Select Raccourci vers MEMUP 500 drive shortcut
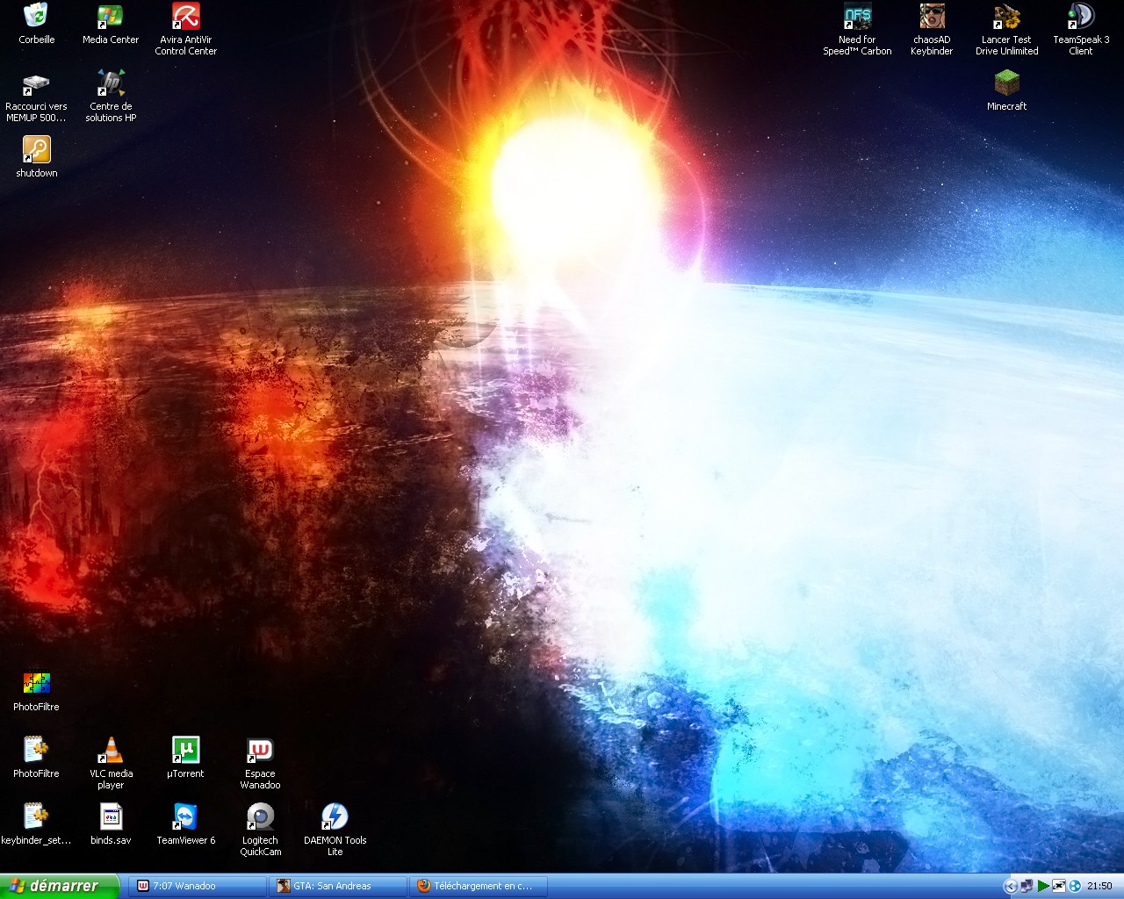 tap(36, 96)
